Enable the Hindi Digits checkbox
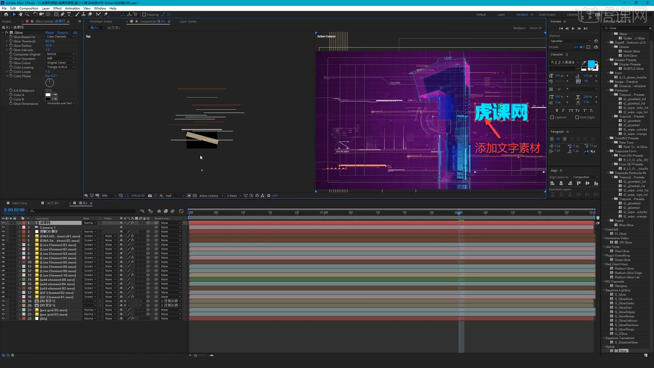Screen dimensions: 654x368 [x=577, y=118]
